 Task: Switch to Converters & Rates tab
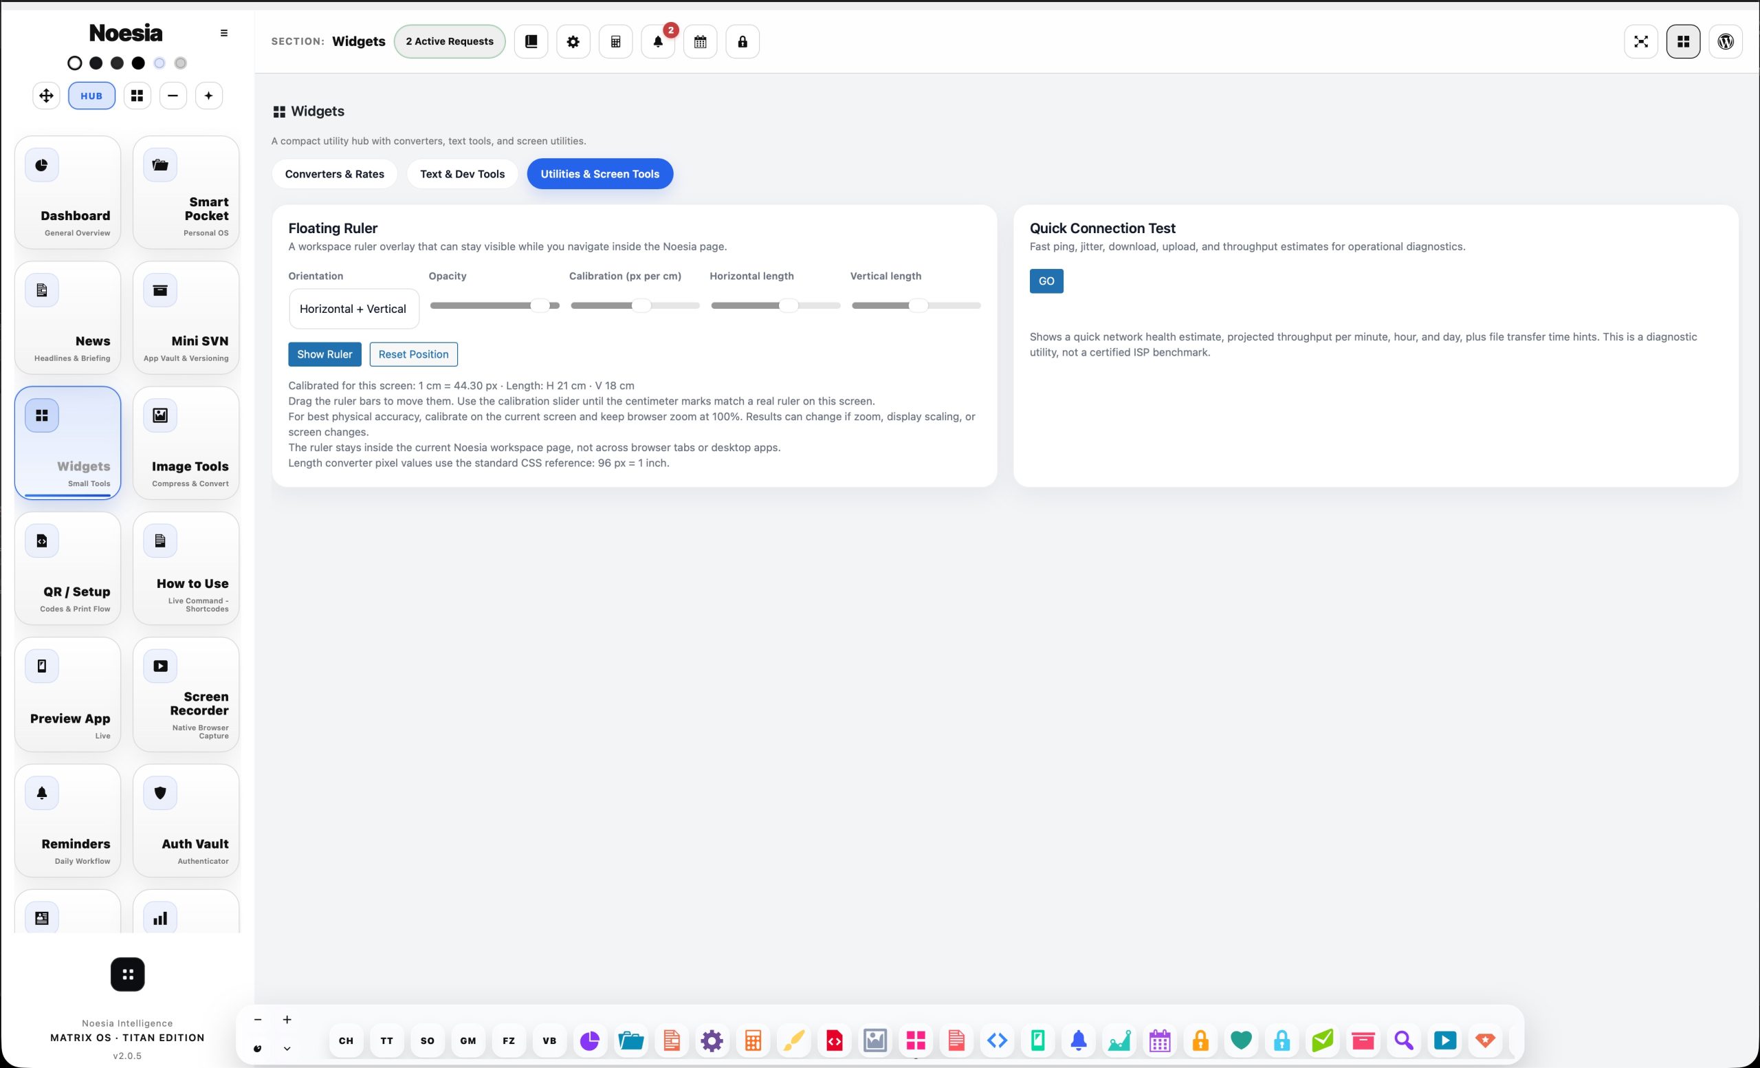click(x=334, y=173)
